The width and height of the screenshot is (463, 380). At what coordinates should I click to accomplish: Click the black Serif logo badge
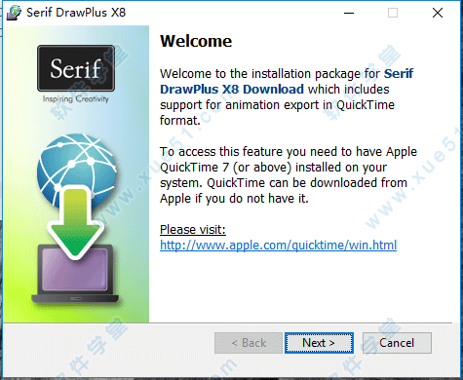coord(76,68)
